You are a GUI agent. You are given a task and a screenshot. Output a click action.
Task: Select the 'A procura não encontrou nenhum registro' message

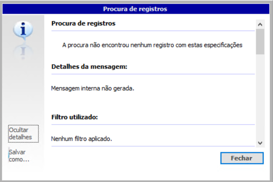152,45
